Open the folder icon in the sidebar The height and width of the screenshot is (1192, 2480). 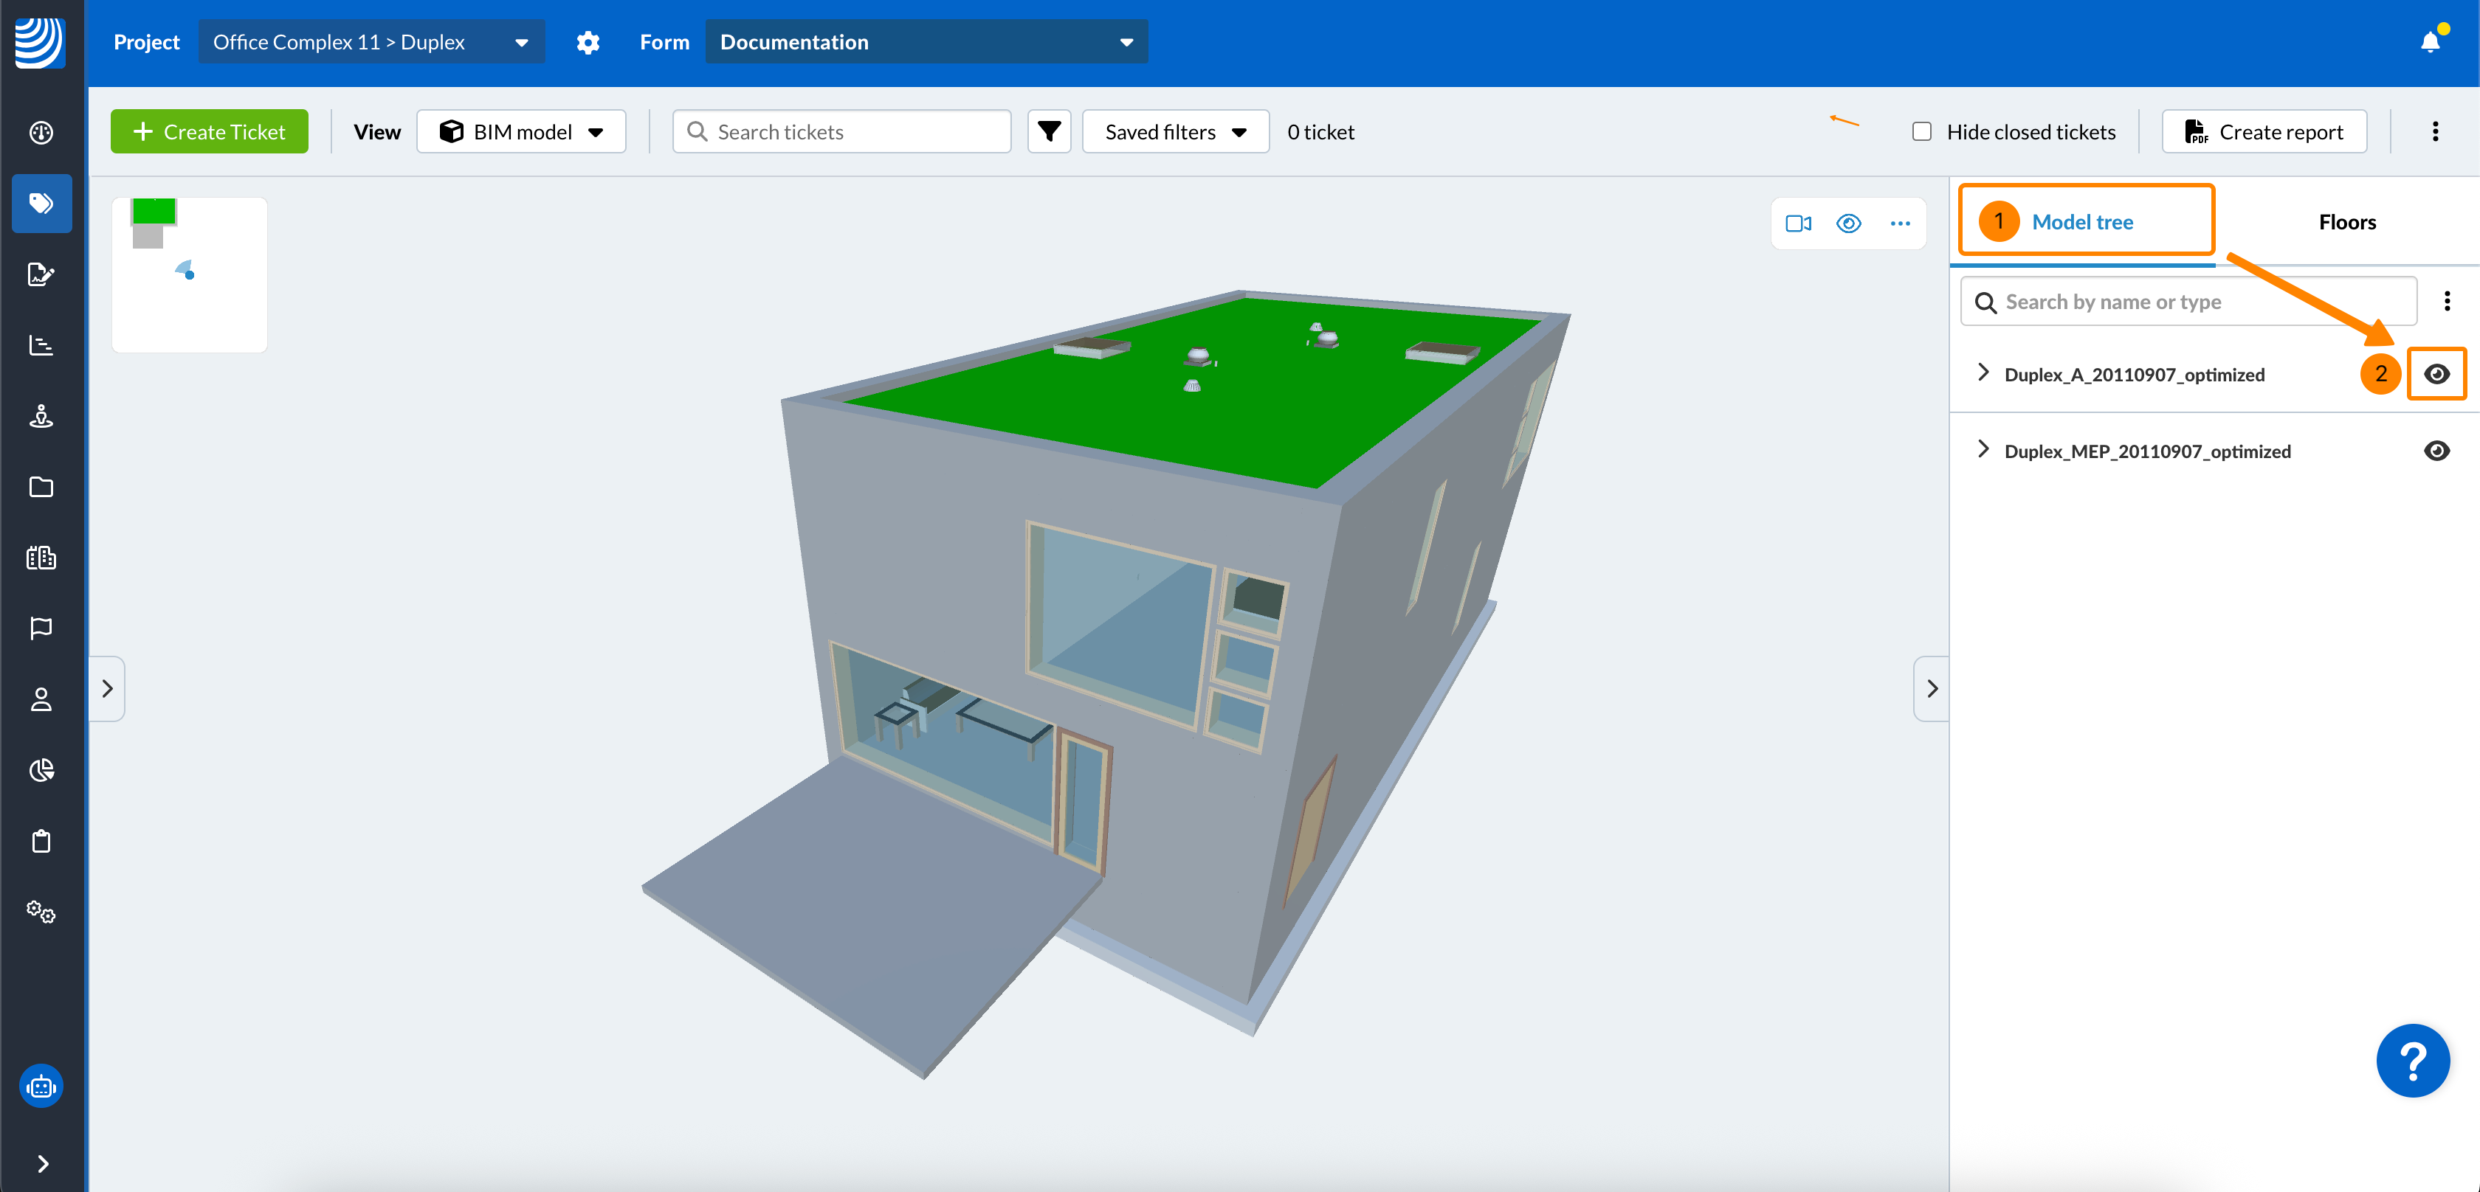41,487
